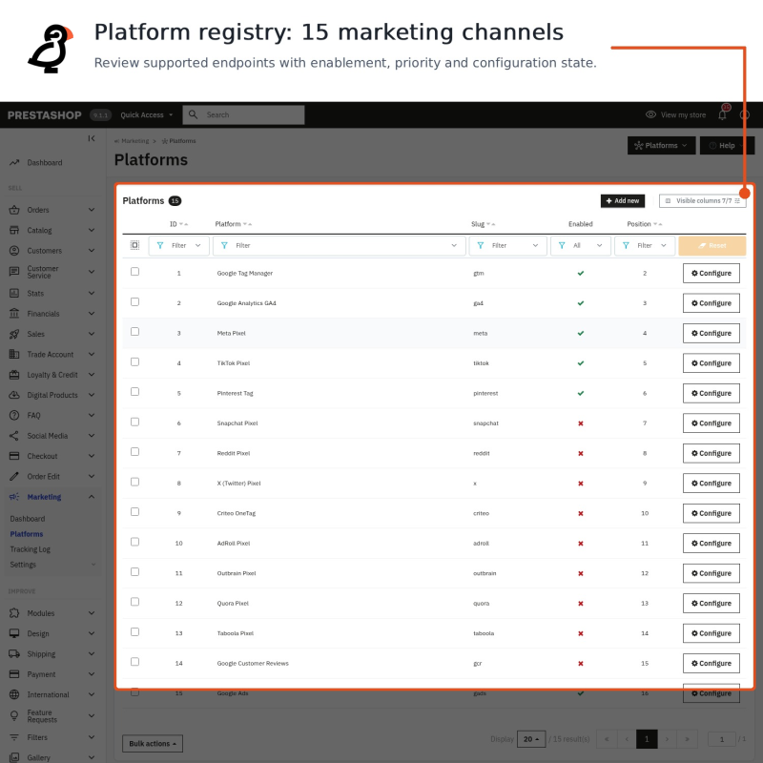
Task: Open the Bulk actions dropdown
Action: pos(153,744)
